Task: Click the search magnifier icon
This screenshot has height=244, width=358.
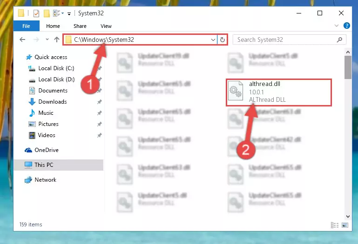Action: [339, 40]
